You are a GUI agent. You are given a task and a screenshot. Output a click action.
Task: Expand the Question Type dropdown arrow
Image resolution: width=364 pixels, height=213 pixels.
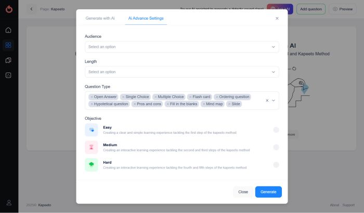pyautogui.click(x=274, y=101)
